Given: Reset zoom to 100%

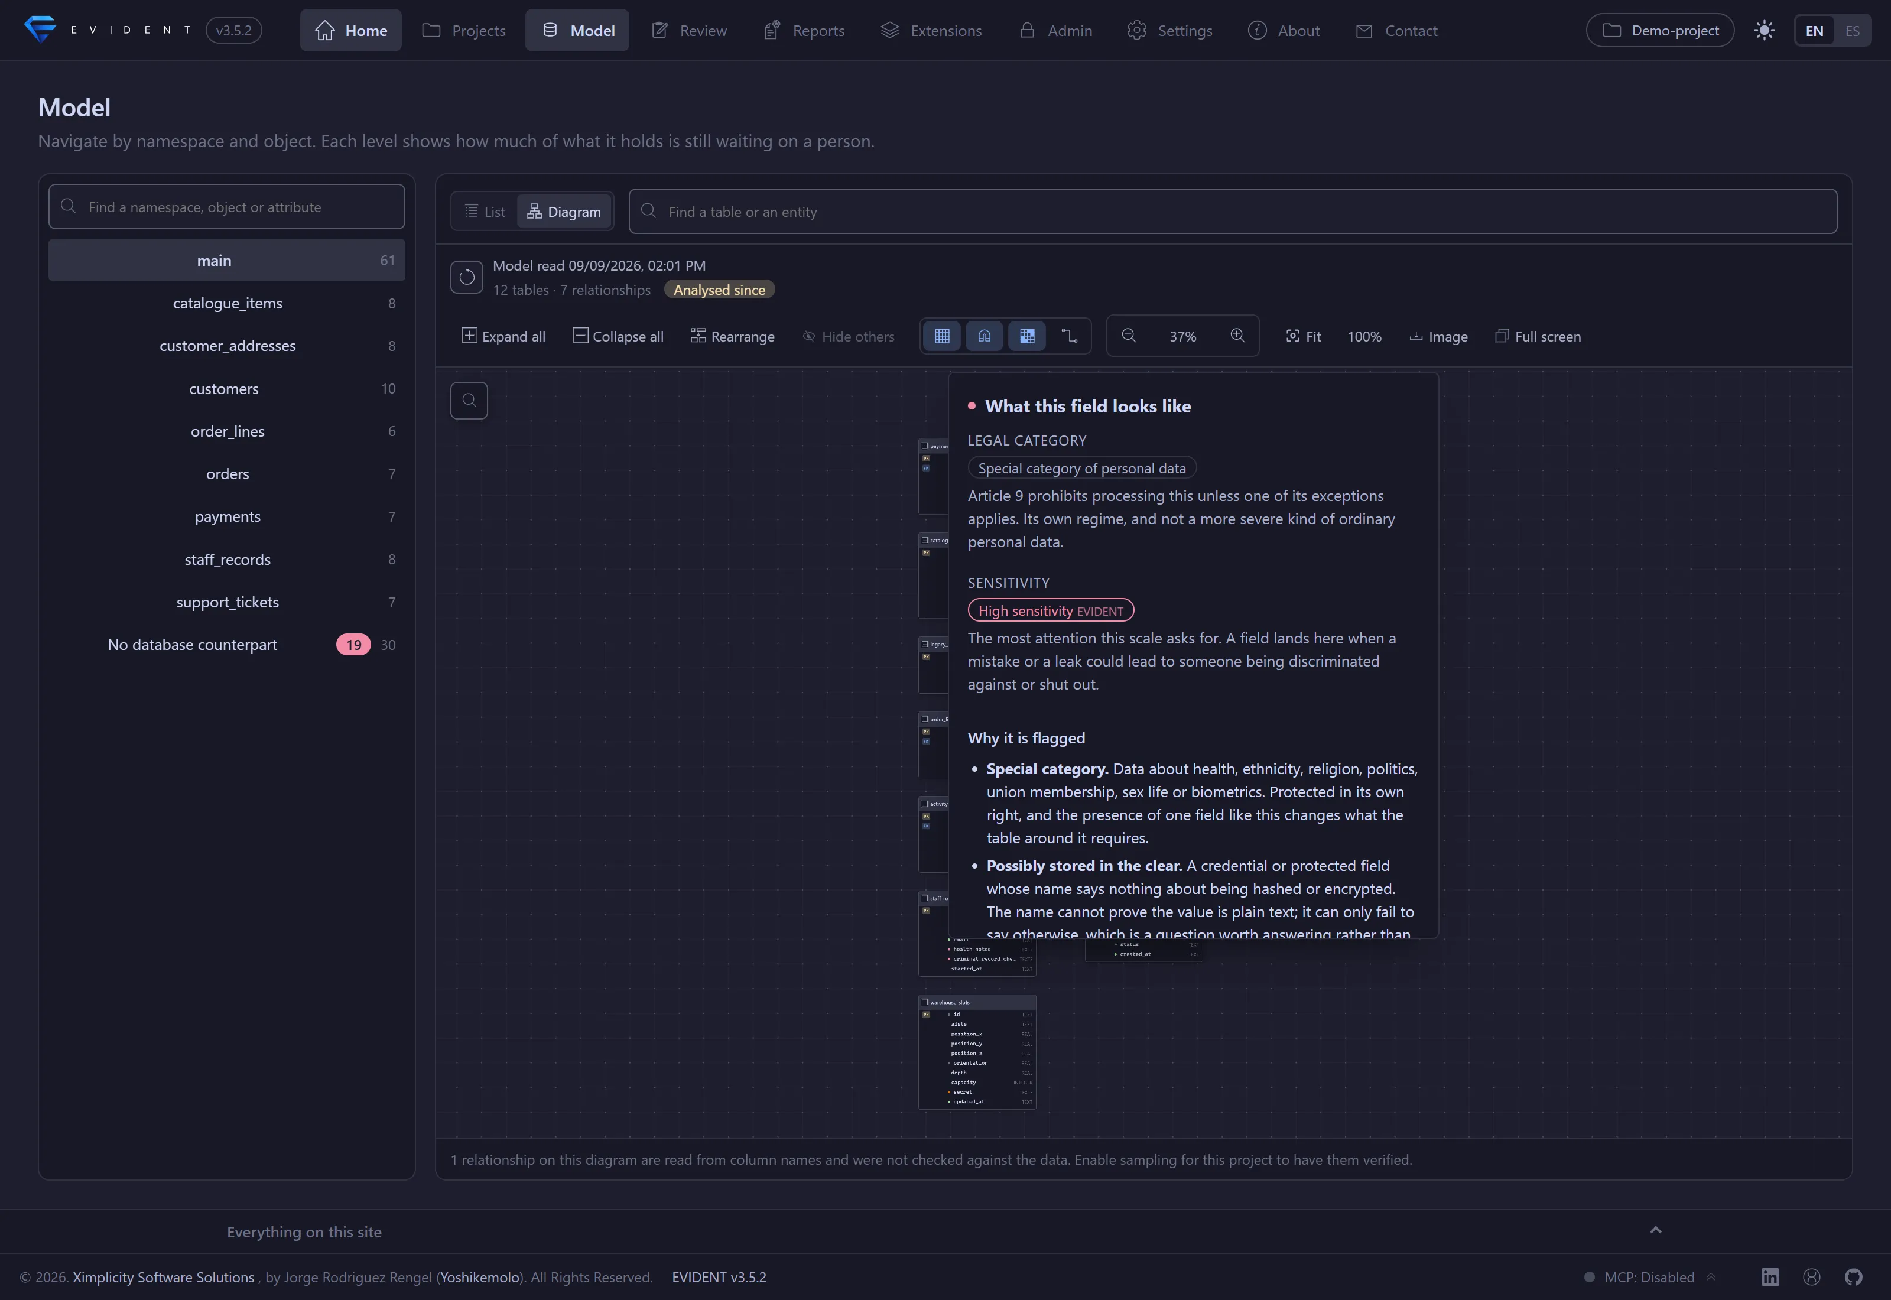Looking at the screenshot, I should pos(1364,336).
